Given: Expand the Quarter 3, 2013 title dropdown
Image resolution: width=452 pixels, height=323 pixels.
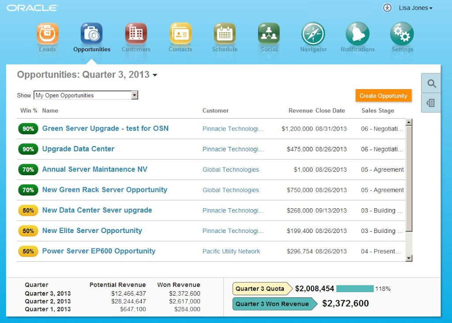Looking at the screenshot, I should click(155, 75).
